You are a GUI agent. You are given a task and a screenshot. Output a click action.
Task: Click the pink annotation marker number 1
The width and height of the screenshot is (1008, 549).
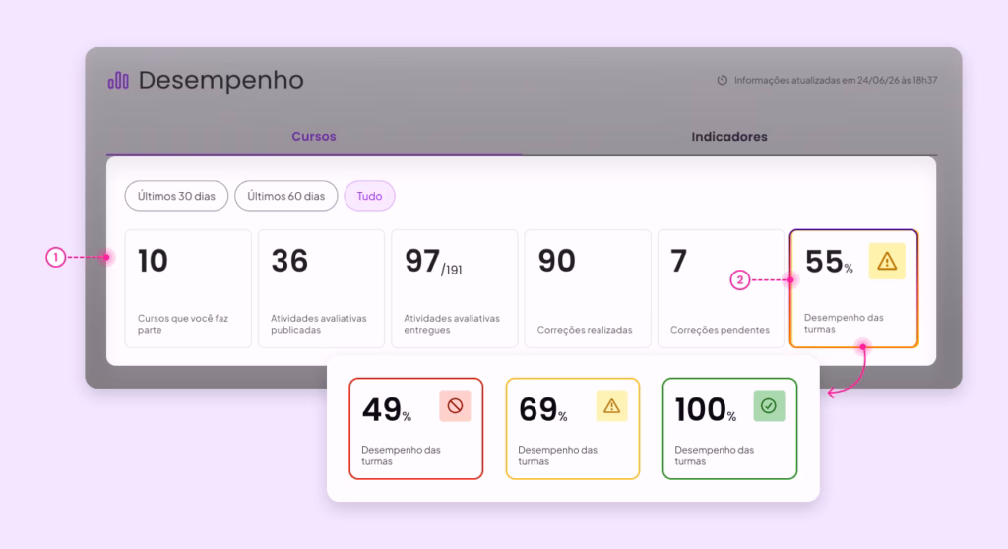56,257
